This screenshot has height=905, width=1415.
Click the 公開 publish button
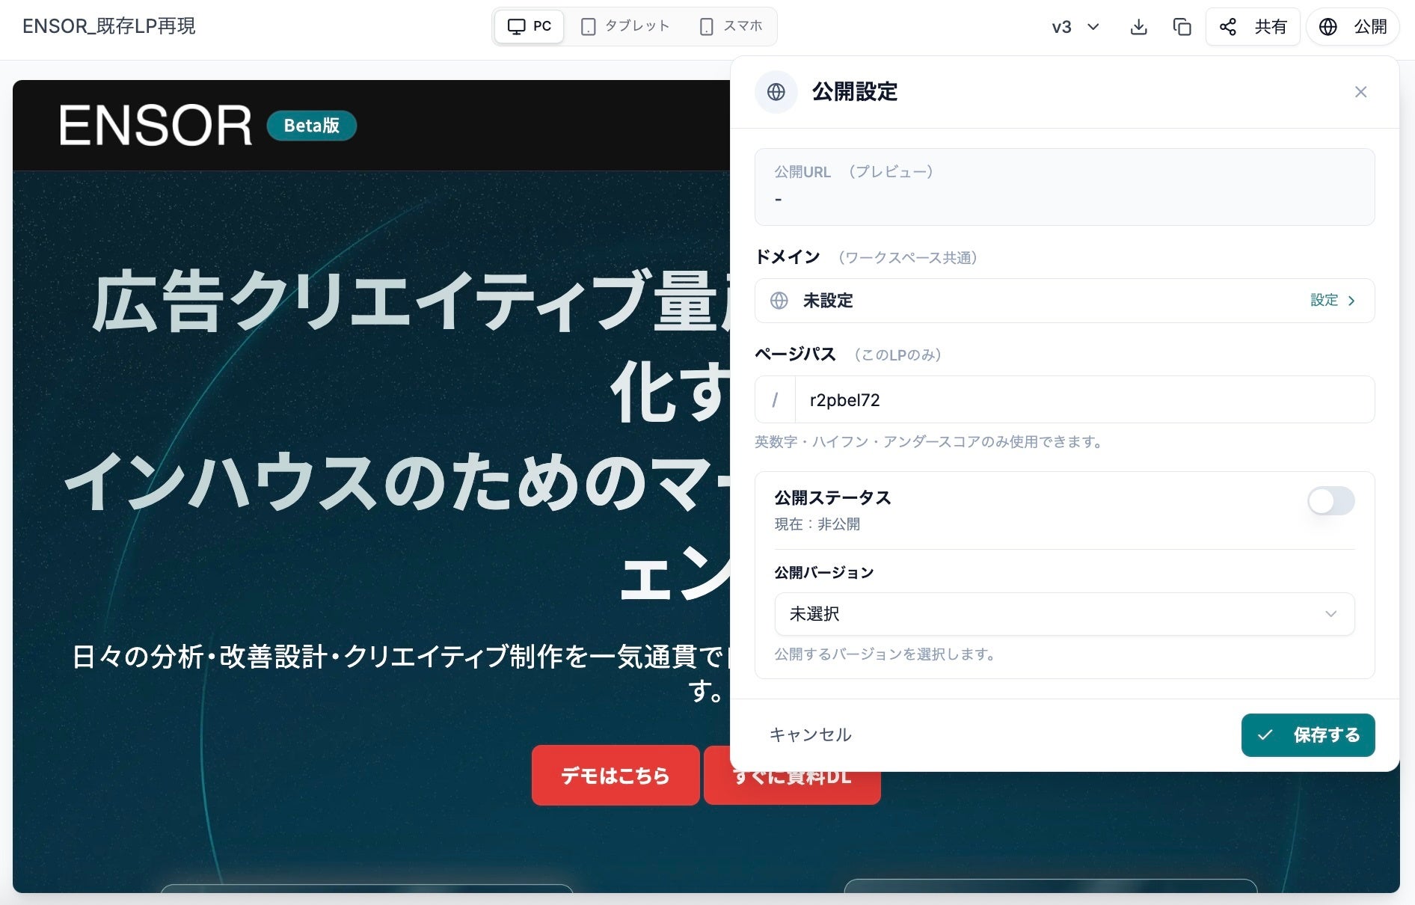click(1352, 27)
